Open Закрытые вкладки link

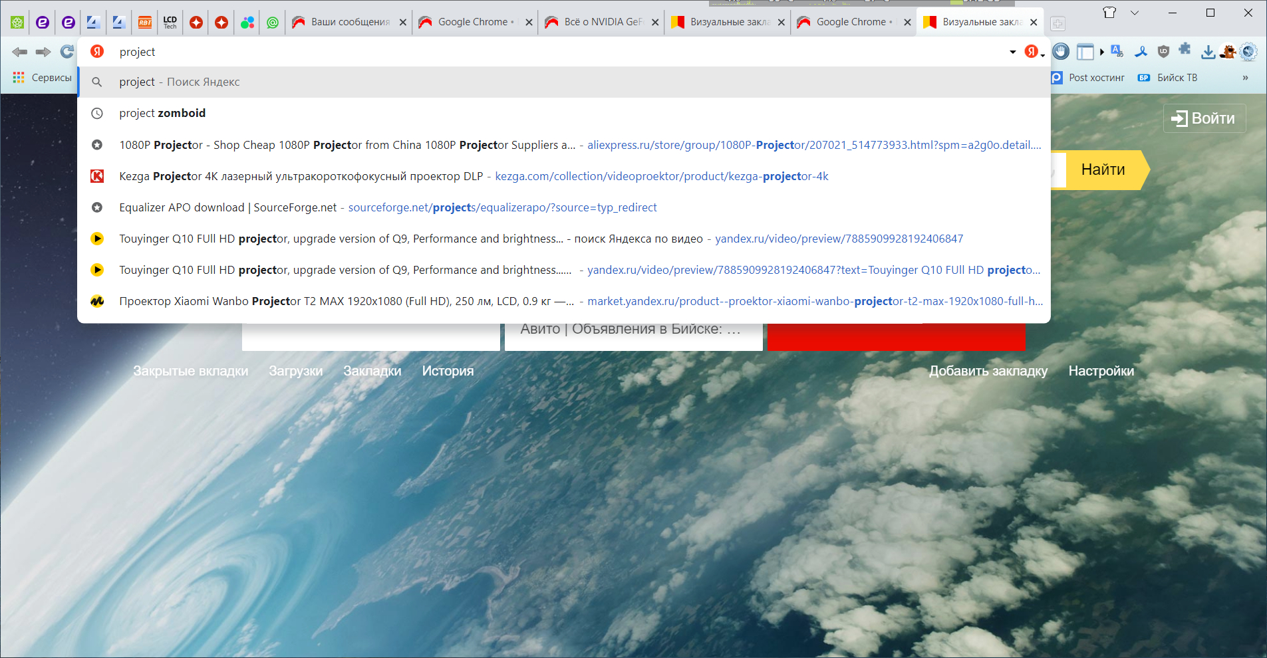pos(190,371)
